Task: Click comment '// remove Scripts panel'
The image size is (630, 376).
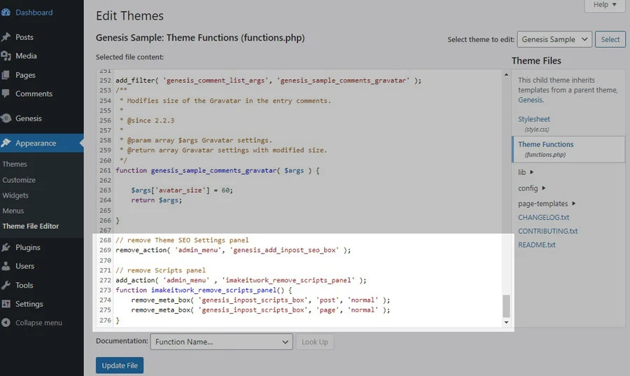Action: [x=160, y=270]
